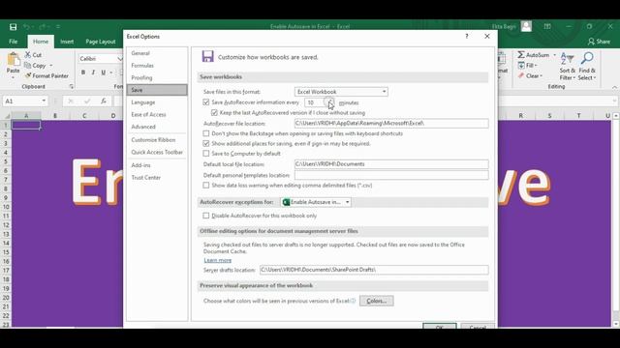Click the Ribbon Display Options icon
The width and height of the screenshot is (620, 348).
tap(547, 26)
